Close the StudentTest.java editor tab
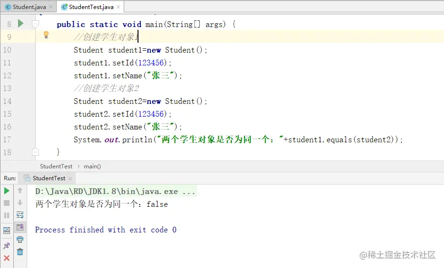The image size is (444, 268). pos(118,7)
